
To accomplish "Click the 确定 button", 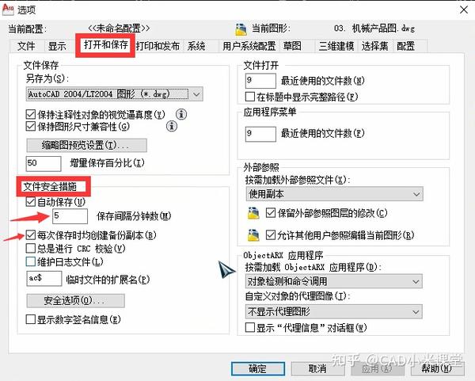I will pyautogui.click(x=258, y=369).
